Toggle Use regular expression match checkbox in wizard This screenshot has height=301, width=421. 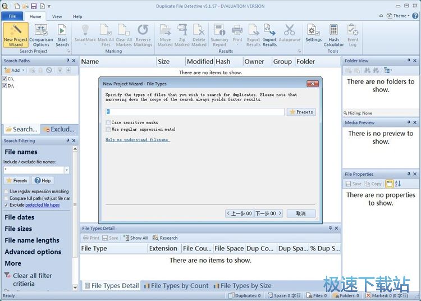point(108,129)
